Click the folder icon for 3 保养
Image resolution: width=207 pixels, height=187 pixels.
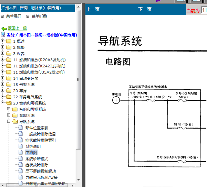click(x=9, y=53)
